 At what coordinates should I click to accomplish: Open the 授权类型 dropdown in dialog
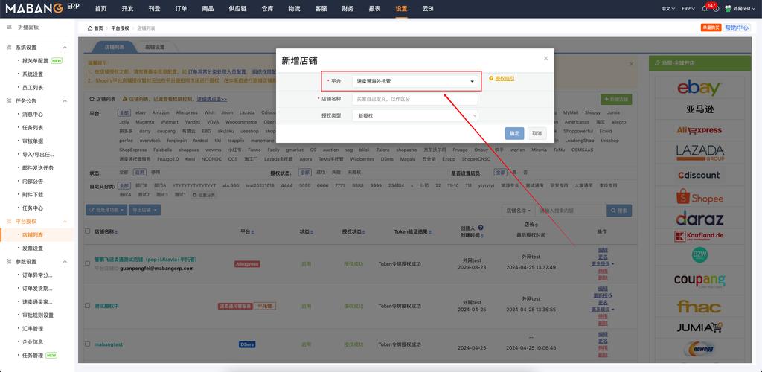(x=415, y=115)
